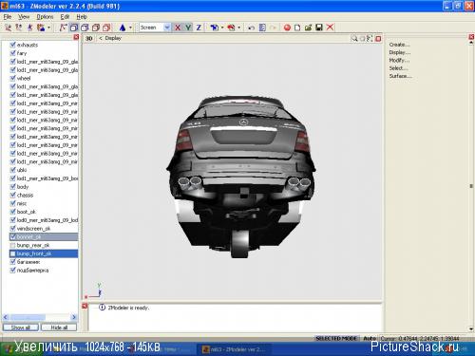Toggle the Z axis constraint

click(199, 28)
